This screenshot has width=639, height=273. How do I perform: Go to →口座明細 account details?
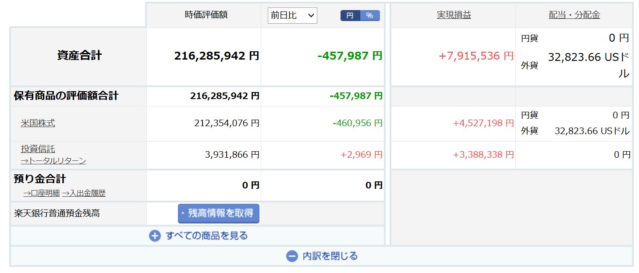click(x=41, y=193)
